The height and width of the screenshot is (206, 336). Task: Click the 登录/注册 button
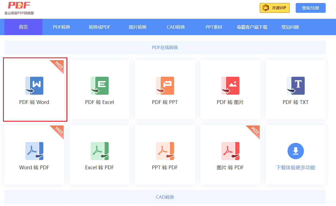tap(310, 8)
